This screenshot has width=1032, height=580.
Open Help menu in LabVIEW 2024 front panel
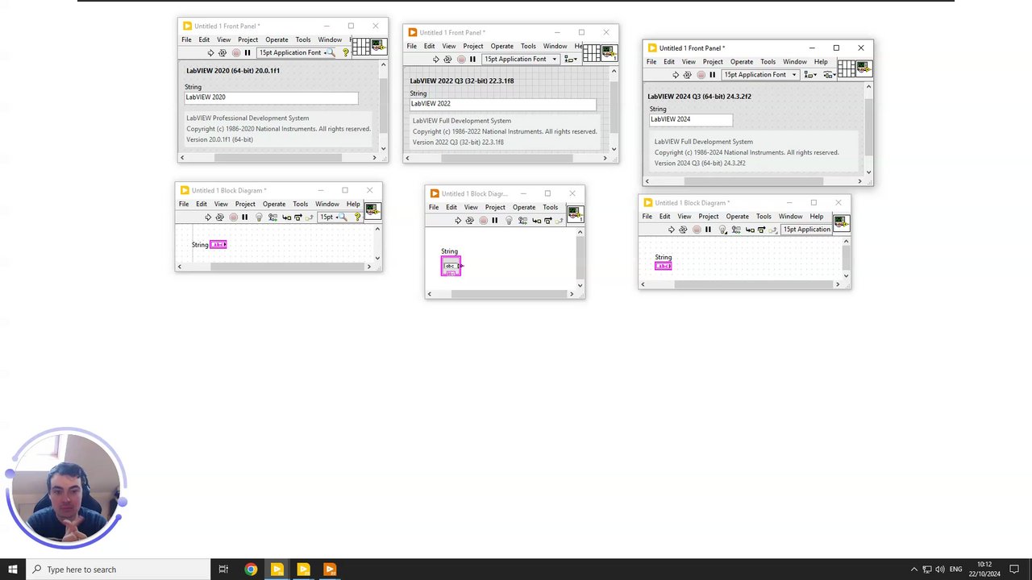click(x=820, y=61)
